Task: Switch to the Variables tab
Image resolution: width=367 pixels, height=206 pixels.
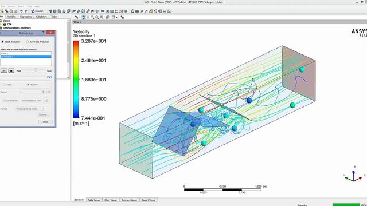Action: pos(11,17)
